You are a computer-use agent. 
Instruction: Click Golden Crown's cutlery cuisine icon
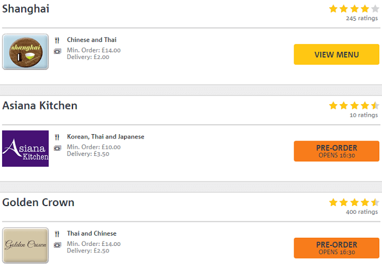click(x=57, y=234)
